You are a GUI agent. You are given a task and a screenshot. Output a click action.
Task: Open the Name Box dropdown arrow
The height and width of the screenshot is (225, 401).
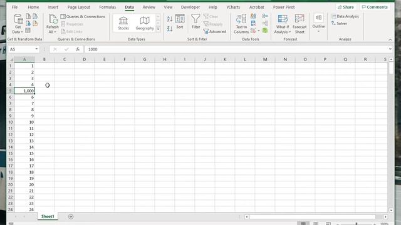(x=36, y=49)
